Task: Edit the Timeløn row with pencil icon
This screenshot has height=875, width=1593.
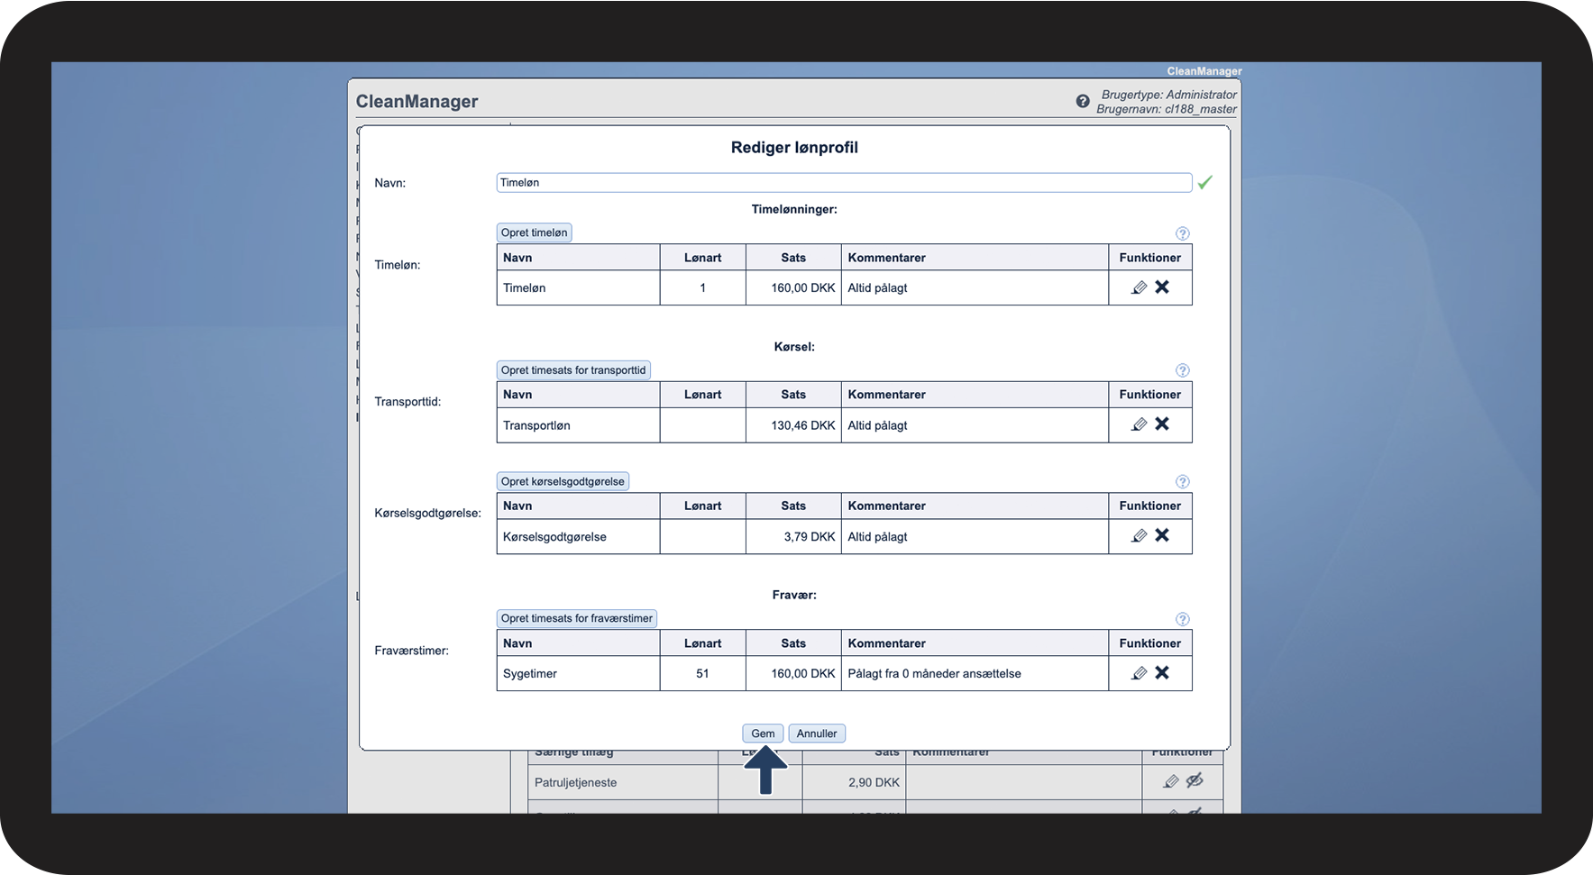Action: 1139,287
